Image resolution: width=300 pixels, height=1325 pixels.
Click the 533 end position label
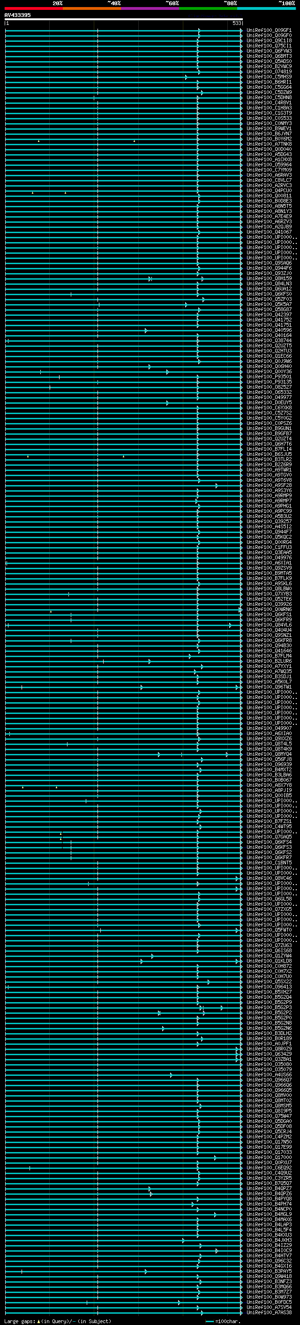(x=236, y=23)
